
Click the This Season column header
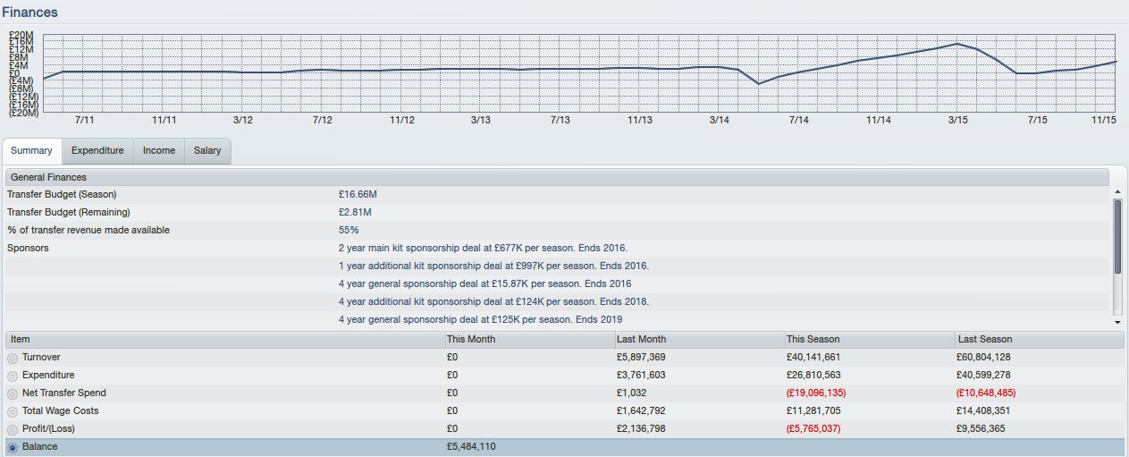869,340
